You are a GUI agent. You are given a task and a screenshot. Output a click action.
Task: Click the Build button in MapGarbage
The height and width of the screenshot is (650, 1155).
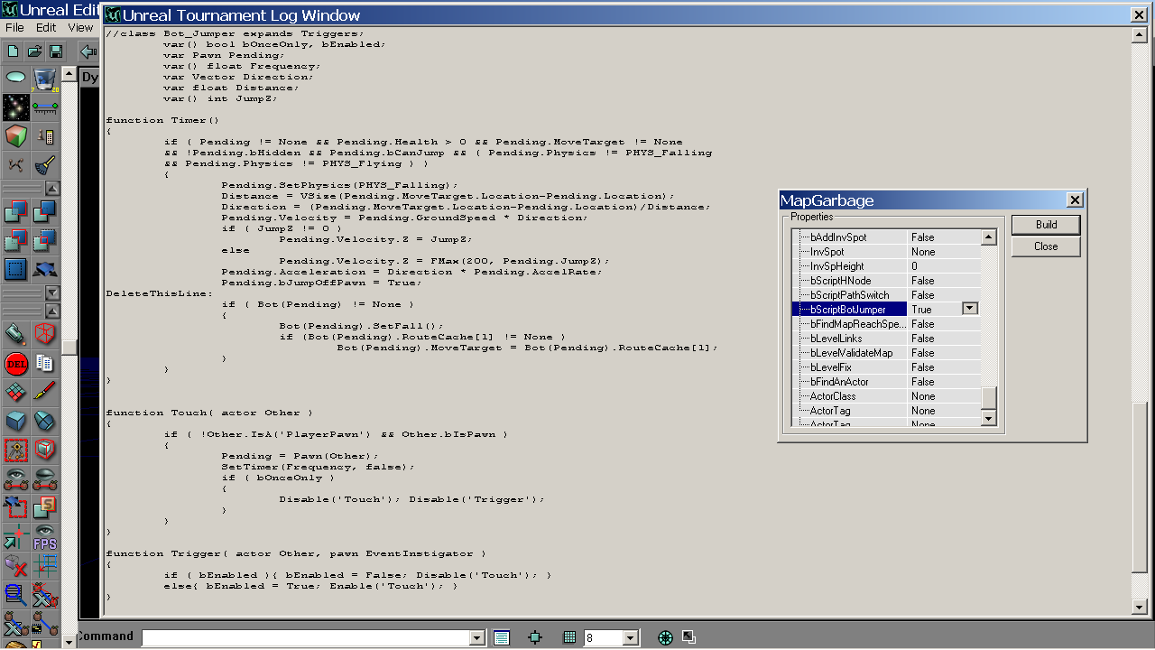[x=1046, y=225]
